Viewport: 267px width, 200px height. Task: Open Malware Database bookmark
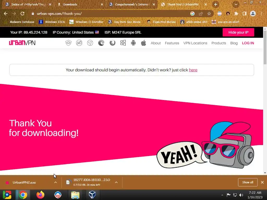pos(20,22)
